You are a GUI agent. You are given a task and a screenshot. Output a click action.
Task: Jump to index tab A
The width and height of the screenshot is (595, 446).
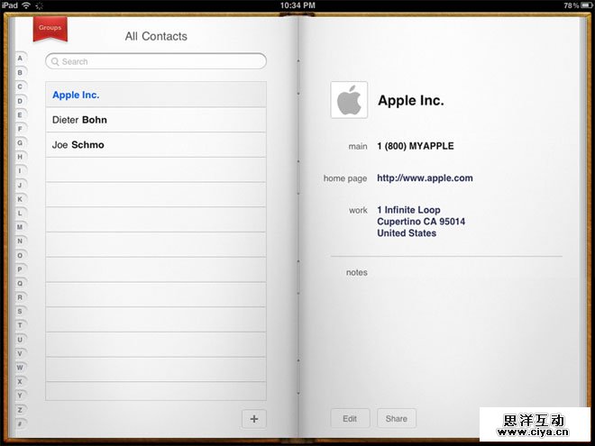(21, 59)
